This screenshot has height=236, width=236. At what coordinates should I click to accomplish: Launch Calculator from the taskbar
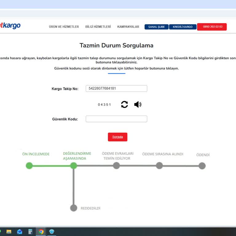point(30,231)
